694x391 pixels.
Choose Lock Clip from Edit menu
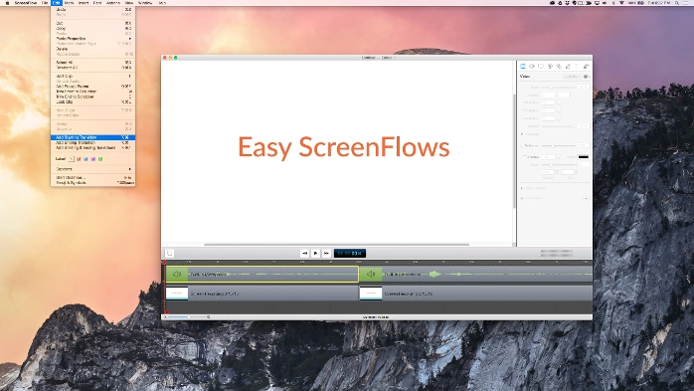92,101
